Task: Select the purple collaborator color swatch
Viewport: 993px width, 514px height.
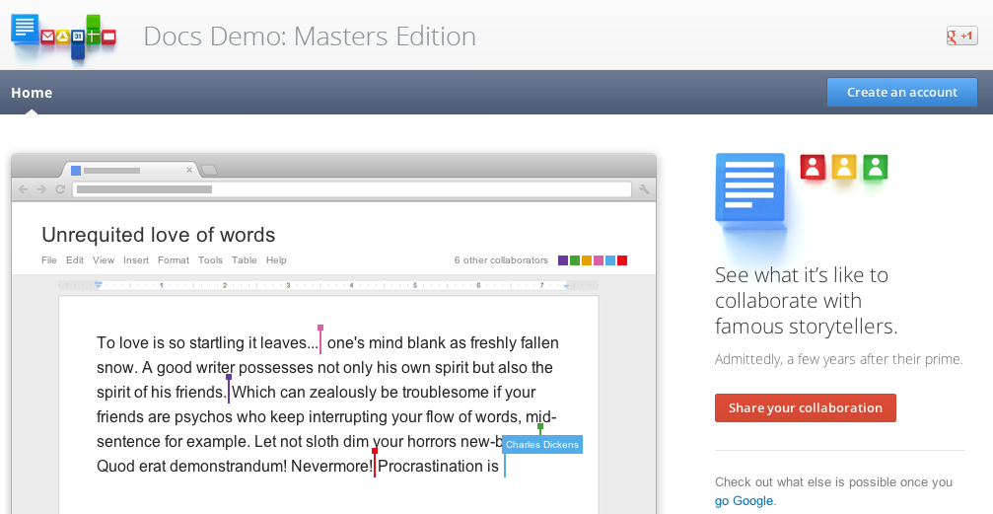Action: 563,260
